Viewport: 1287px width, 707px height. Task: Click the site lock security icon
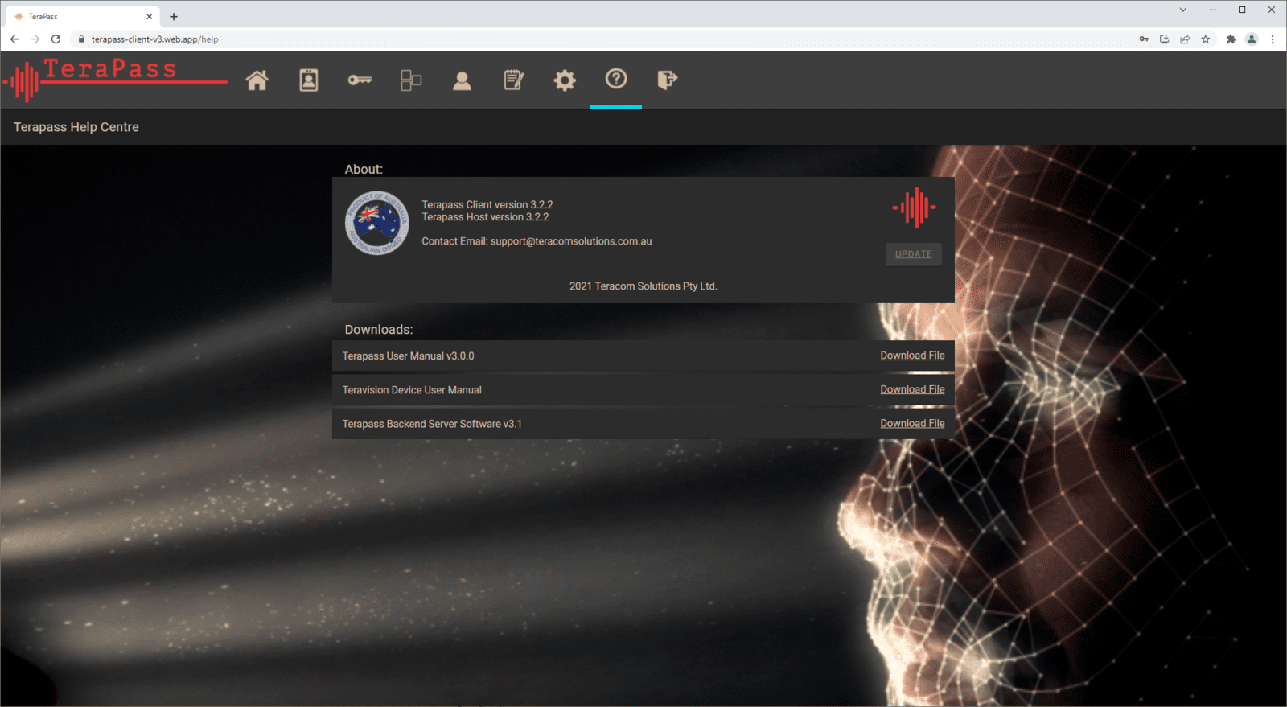(x=81, y=39)
